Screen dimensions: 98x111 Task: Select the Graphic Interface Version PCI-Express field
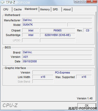pos(62,72)
